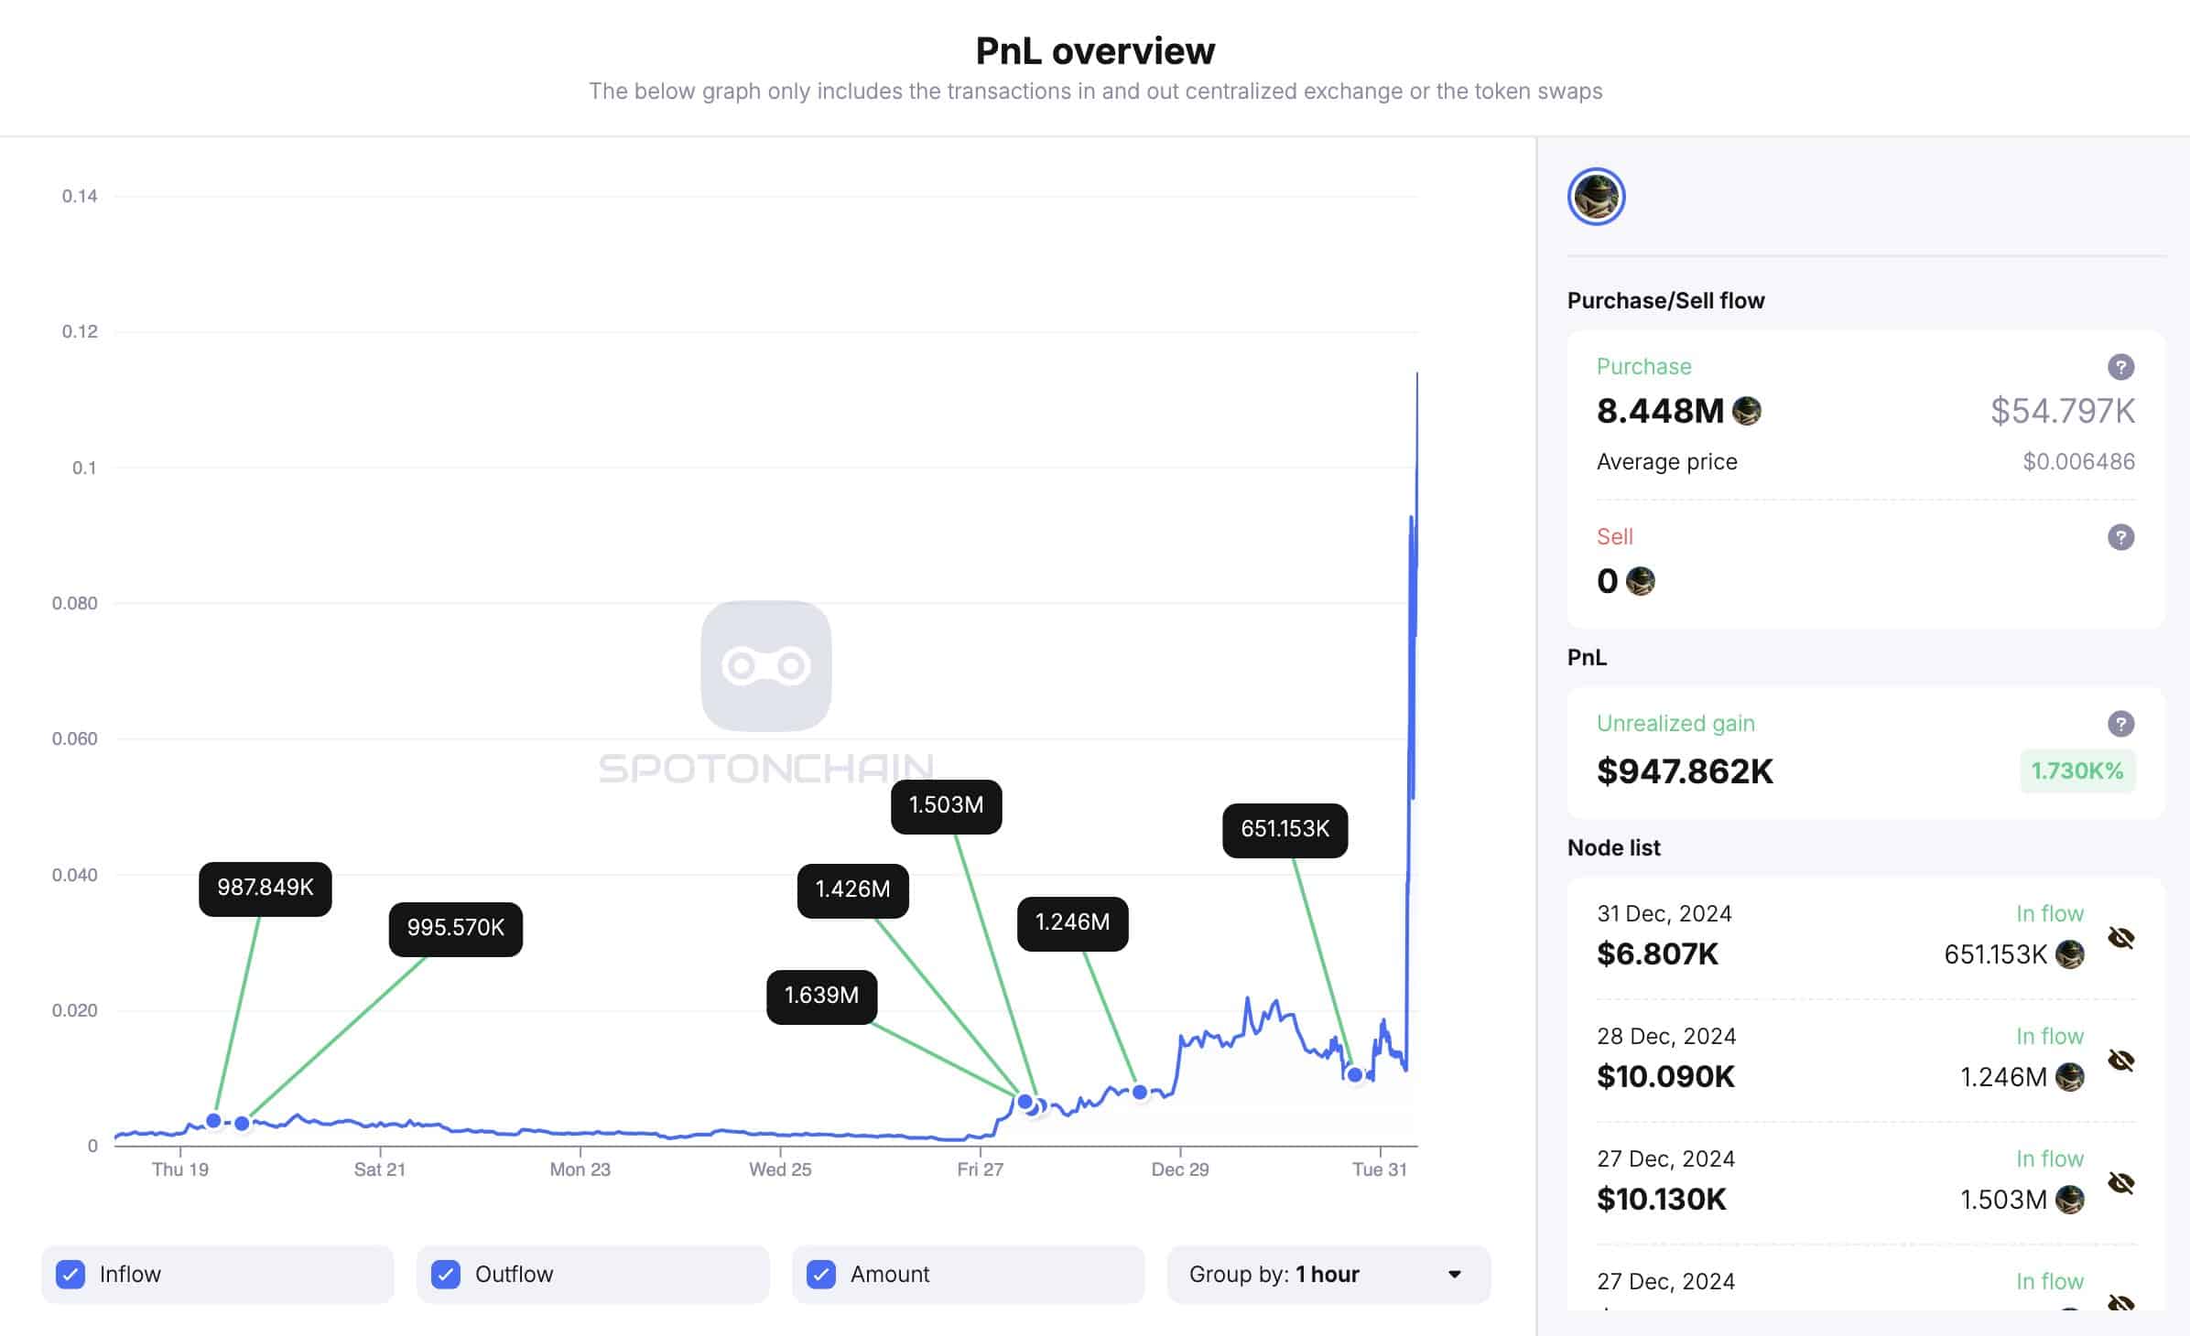Click the Purchase question mark help icon
The height and width of the screenshot is (1336, 2190).
click(2120, 369)
